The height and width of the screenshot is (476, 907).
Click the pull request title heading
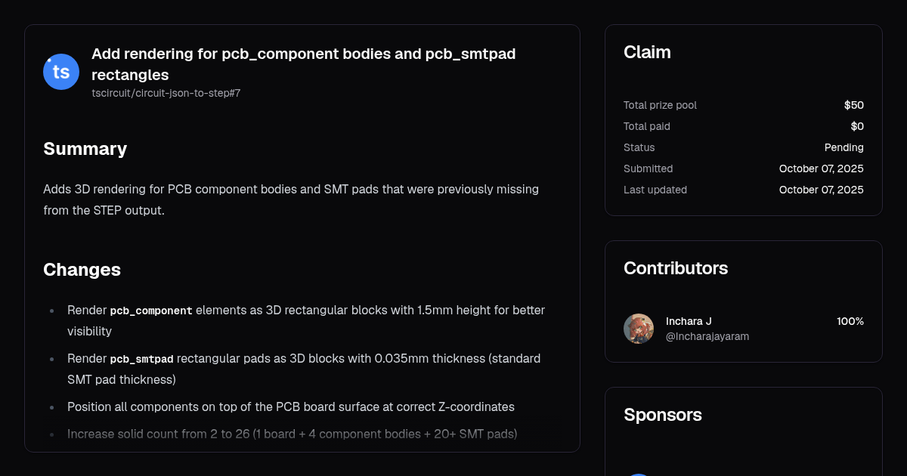(304, 64)
